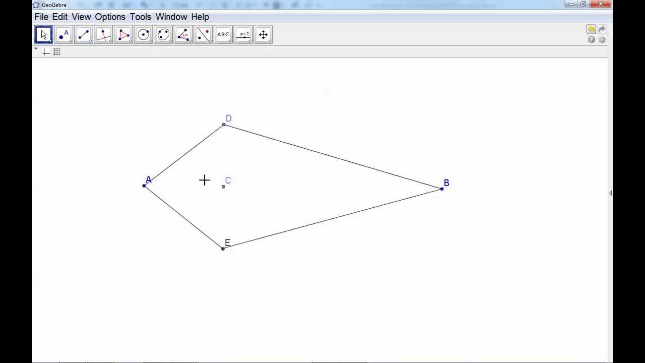Viewport: 645px width, 363px height.
Task: Select point B on the kite
Action: click(442, 189)
